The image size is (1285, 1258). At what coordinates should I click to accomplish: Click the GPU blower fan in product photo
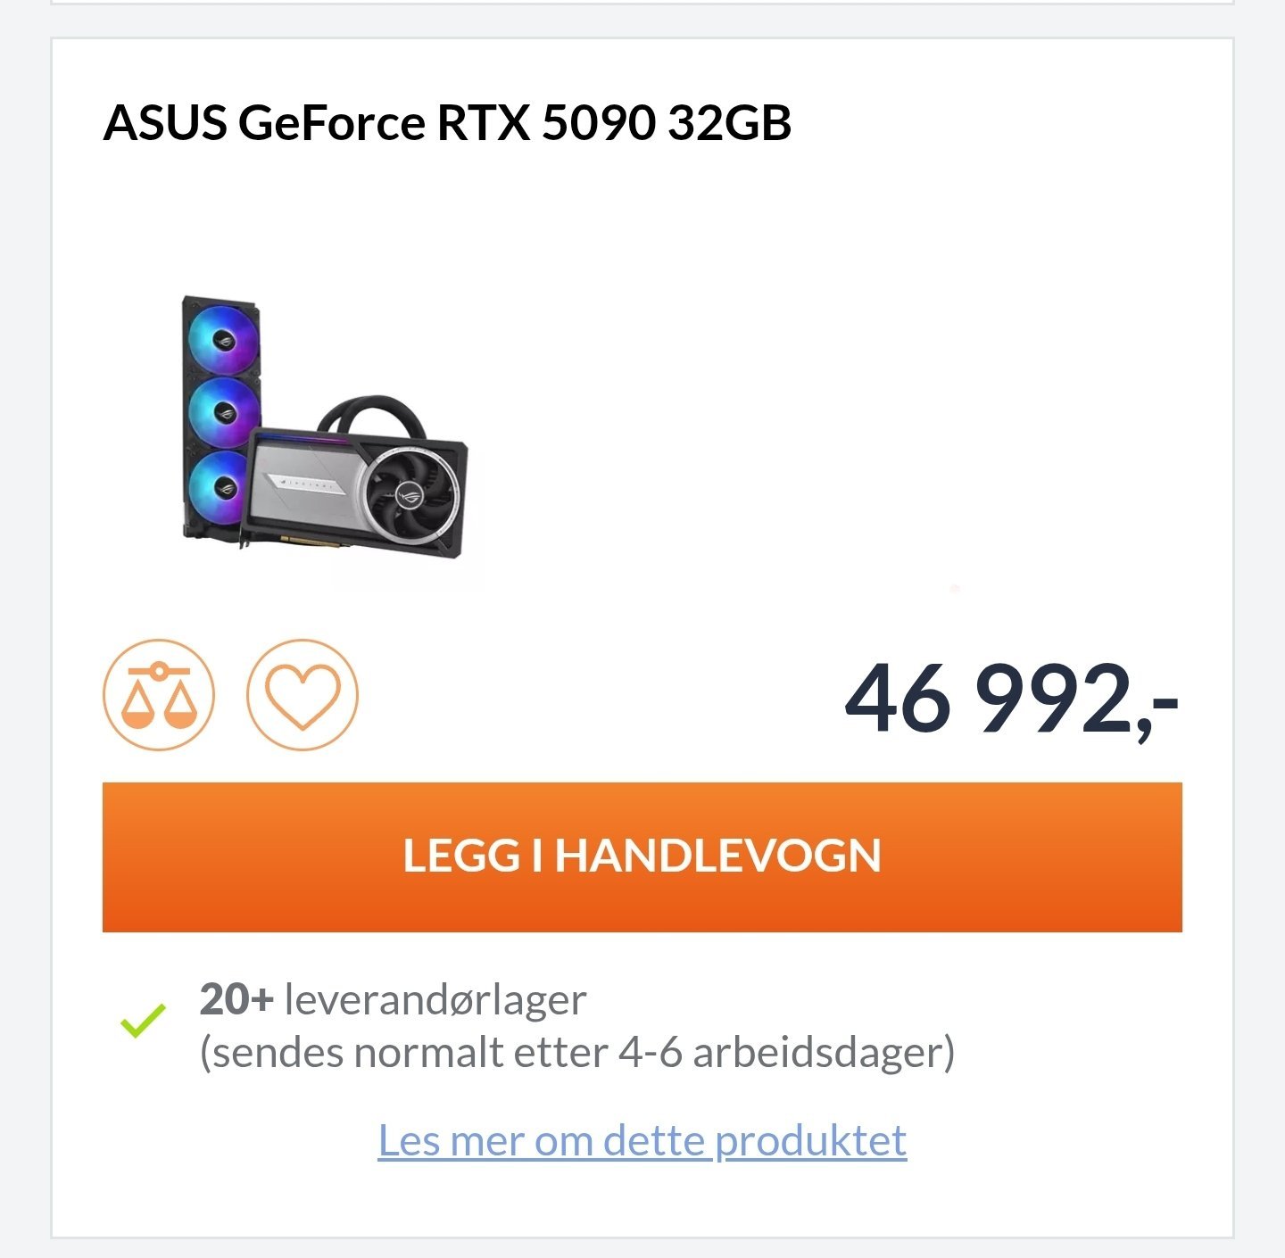pyautogui.click(x=411, y=492)
